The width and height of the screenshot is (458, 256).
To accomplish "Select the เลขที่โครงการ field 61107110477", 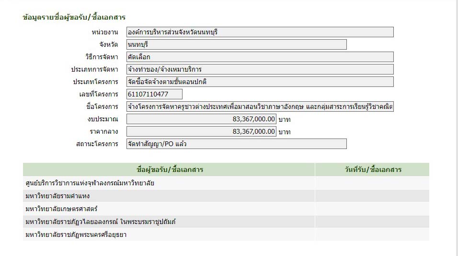I will 154,94.
